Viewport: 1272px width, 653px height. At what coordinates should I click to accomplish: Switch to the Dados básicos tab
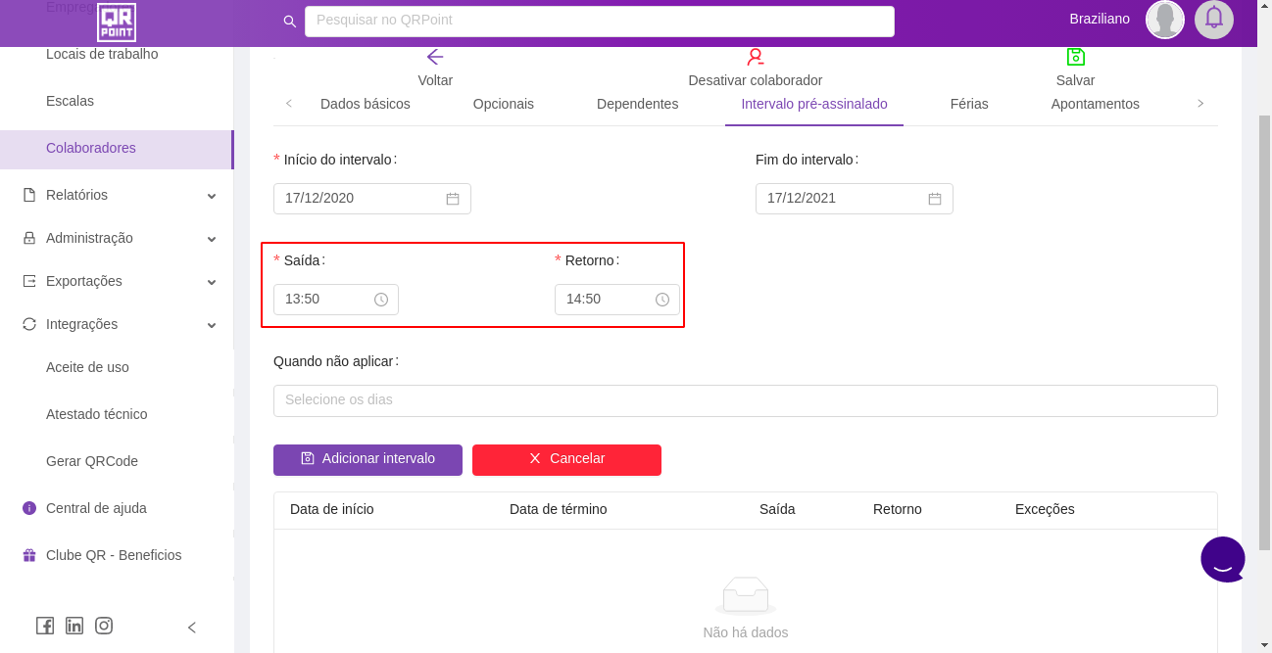click(365, 104)
